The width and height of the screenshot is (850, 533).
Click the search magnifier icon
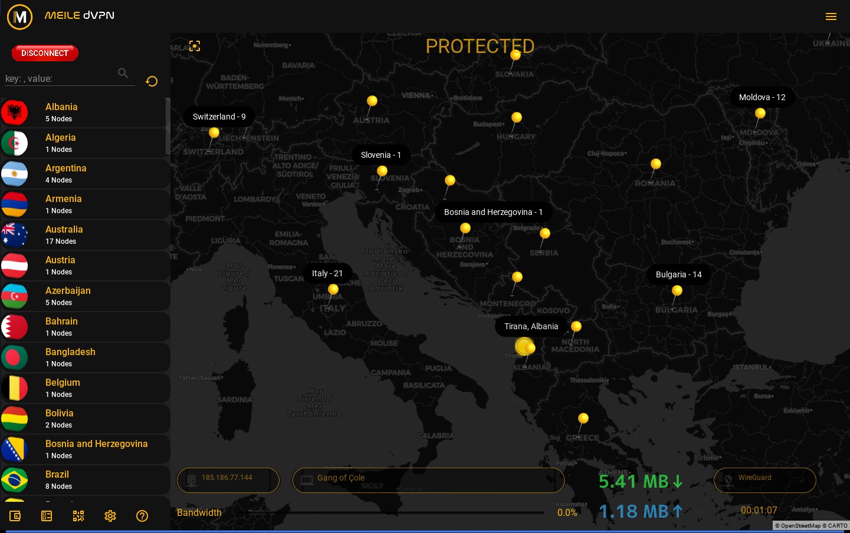point(123,73)
